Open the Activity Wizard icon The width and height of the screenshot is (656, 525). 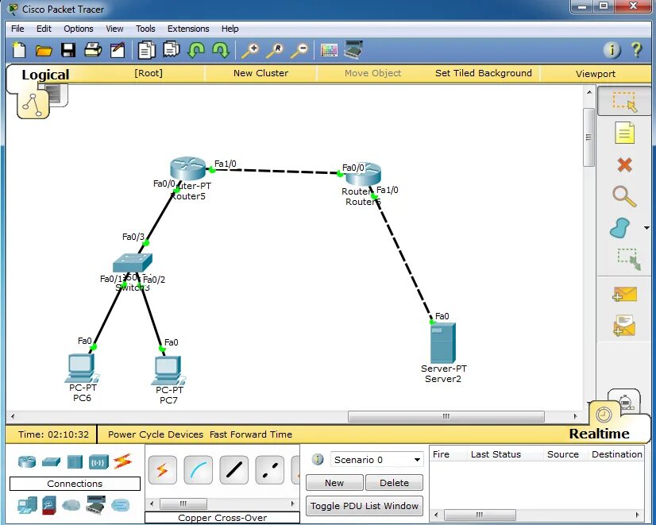coord(118,50)
